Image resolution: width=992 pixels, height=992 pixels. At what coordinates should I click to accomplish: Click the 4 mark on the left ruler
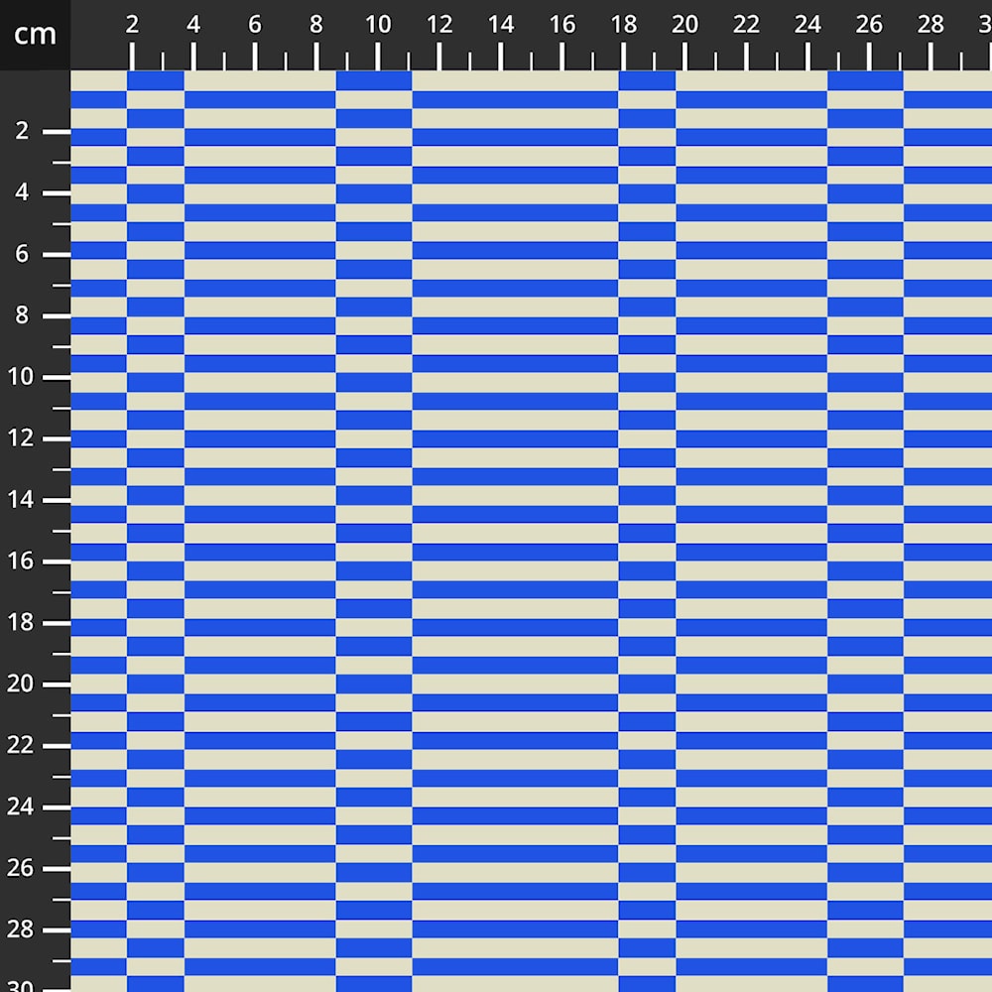coord(22,193)
